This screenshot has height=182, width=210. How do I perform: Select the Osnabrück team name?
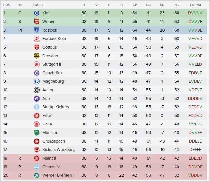click(52, 73)
